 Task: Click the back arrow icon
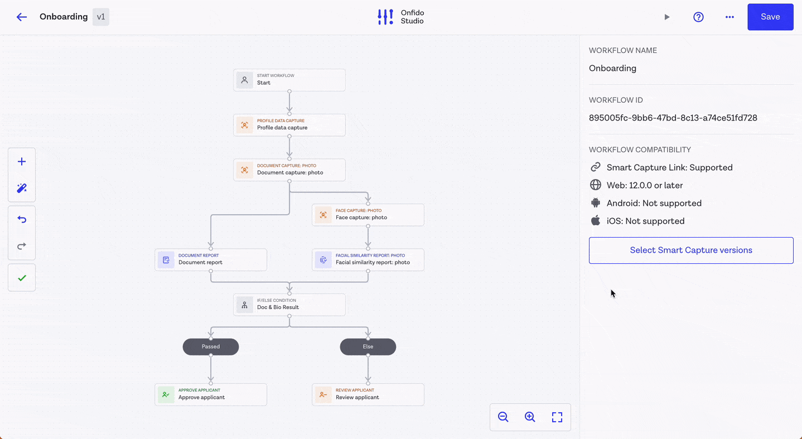[22, 17]
